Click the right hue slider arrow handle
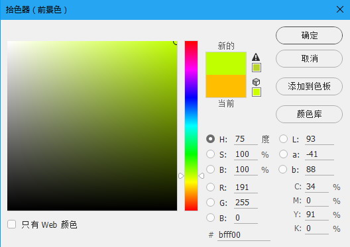350x247 pixels. (x=201, y=176)
